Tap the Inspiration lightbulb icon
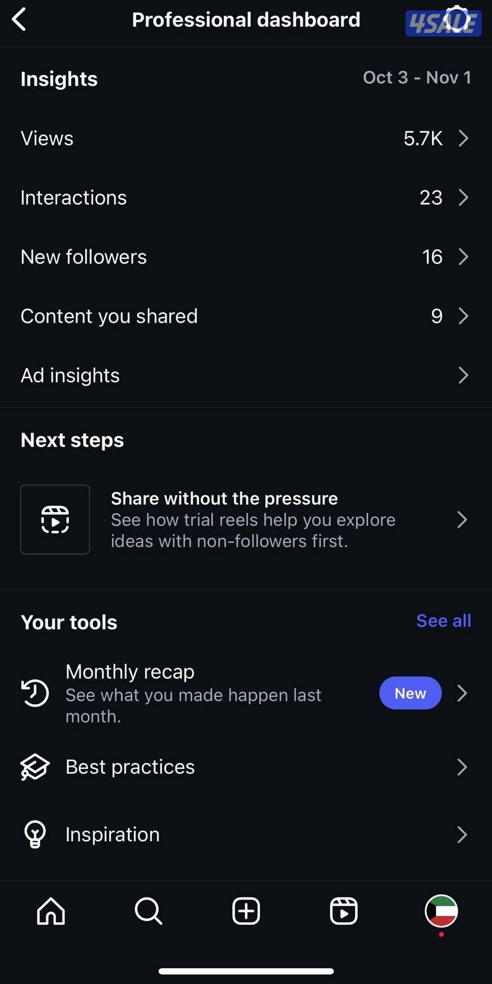The image size is (492, 984). (x=35, y=834)
